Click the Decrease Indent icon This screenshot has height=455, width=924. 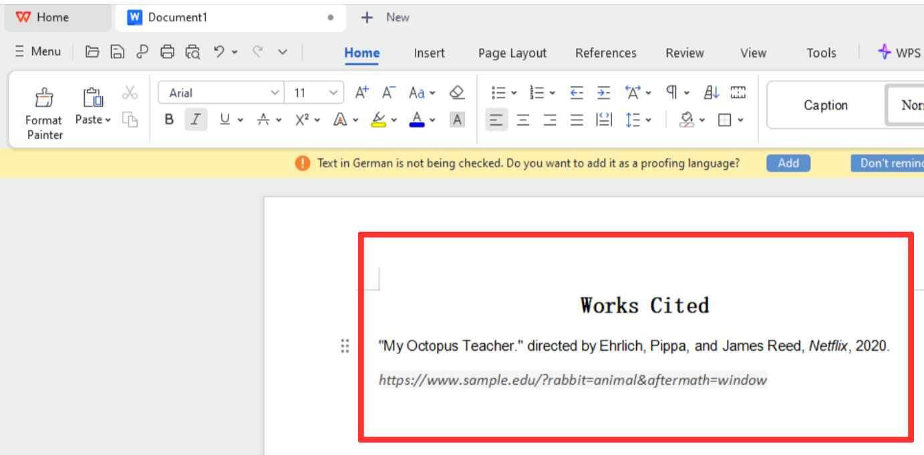(x=576, y=93)
